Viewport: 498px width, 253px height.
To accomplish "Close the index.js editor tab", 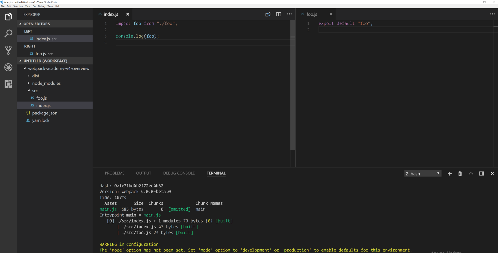I will 127,14.
